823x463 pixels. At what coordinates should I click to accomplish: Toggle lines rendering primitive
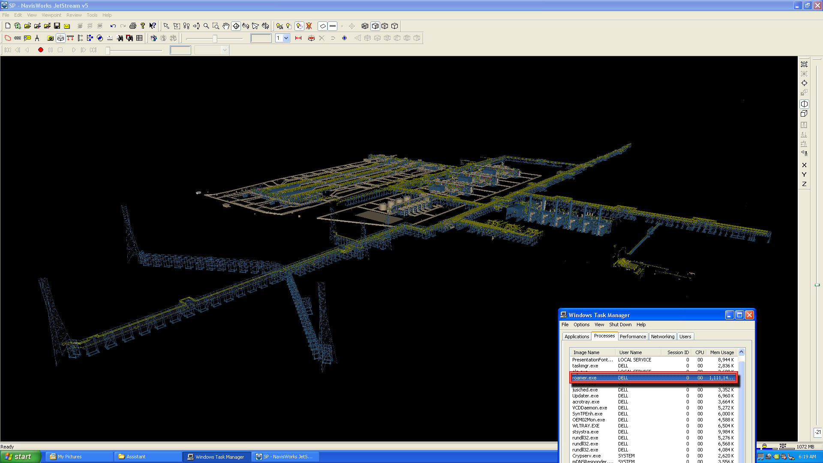coord(333,26)
